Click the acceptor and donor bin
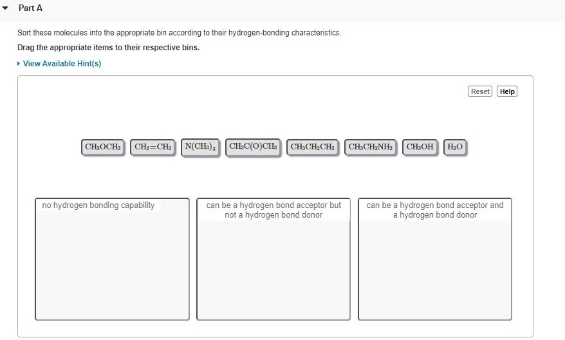565x340 pixels. tap(435, 270)
